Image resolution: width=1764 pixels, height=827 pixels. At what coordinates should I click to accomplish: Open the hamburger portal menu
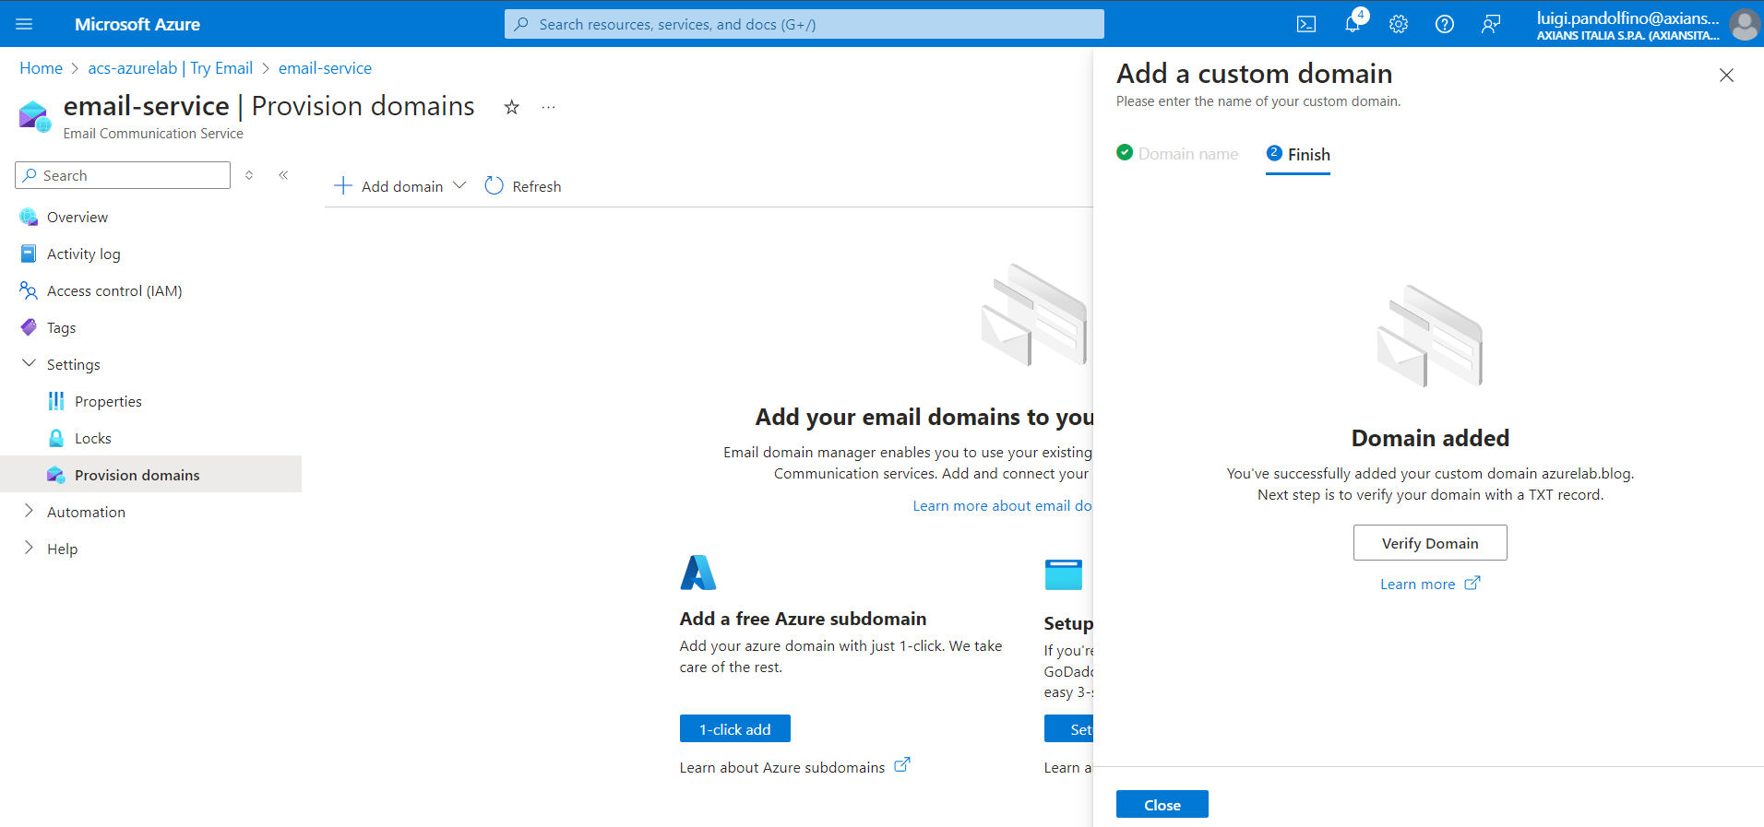[x=24, y=25]
